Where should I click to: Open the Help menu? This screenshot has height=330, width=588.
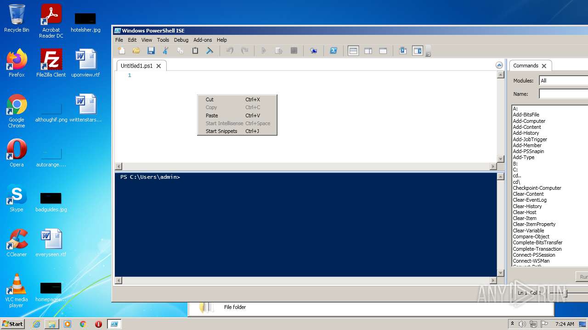(222, 40)
